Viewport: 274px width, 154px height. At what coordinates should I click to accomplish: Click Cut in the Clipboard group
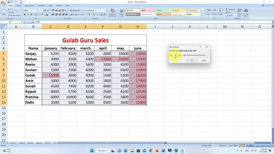pyautogui.click(x=10, y=9)
